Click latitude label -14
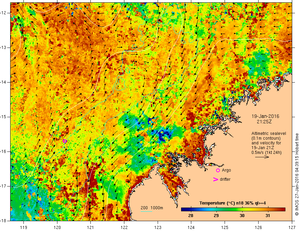 [4, 82]
